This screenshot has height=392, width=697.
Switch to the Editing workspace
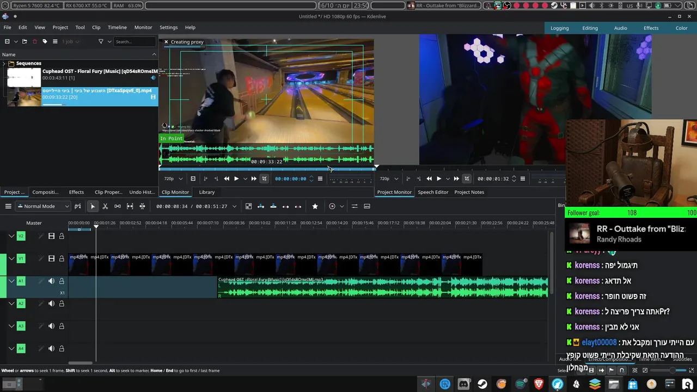tap(590, 28)
